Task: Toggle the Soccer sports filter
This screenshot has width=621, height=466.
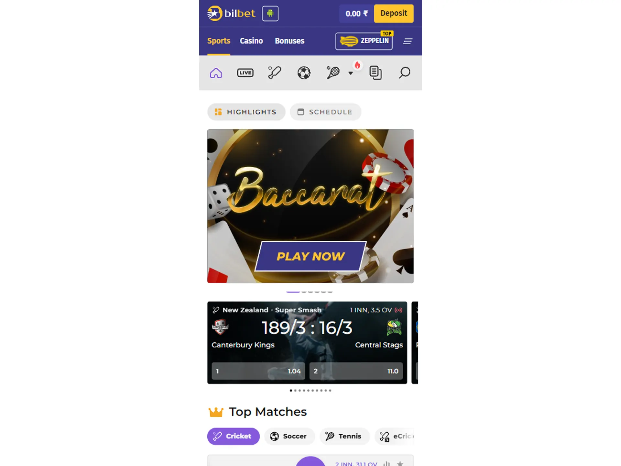Action: coord(289,436)
